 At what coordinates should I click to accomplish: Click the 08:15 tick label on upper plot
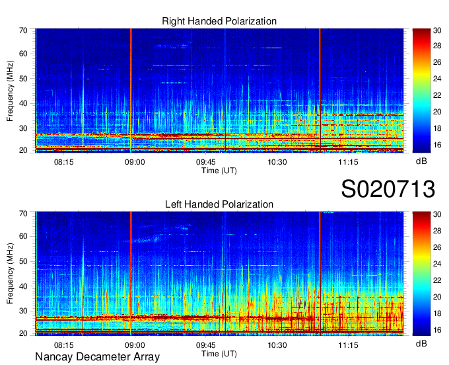pyautogui.click(x=64, y=162)
